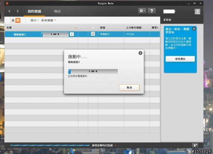Expand the 所有遊戲 filter dropdown

click(x=49, y=20)
